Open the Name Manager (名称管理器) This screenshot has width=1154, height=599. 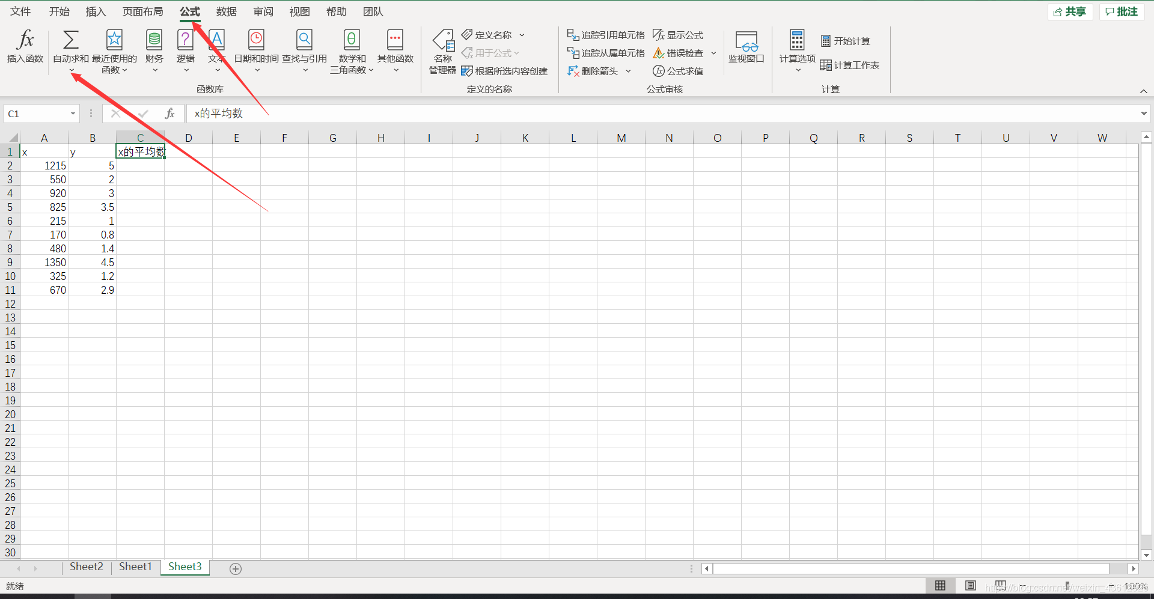[x=443, y=52]
